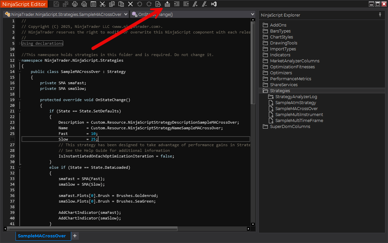Select the SampleAtmStrategy script file

pos(295,103)
